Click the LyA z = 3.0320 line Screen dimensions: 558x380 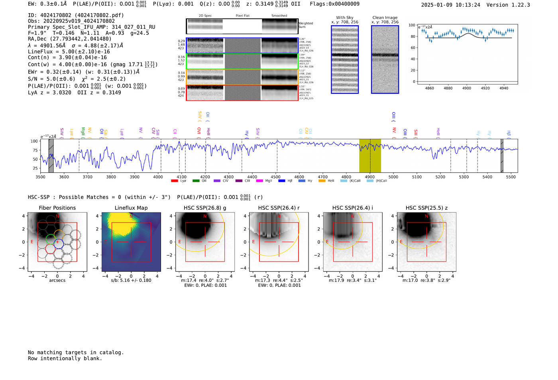click(x=50, y=93)
